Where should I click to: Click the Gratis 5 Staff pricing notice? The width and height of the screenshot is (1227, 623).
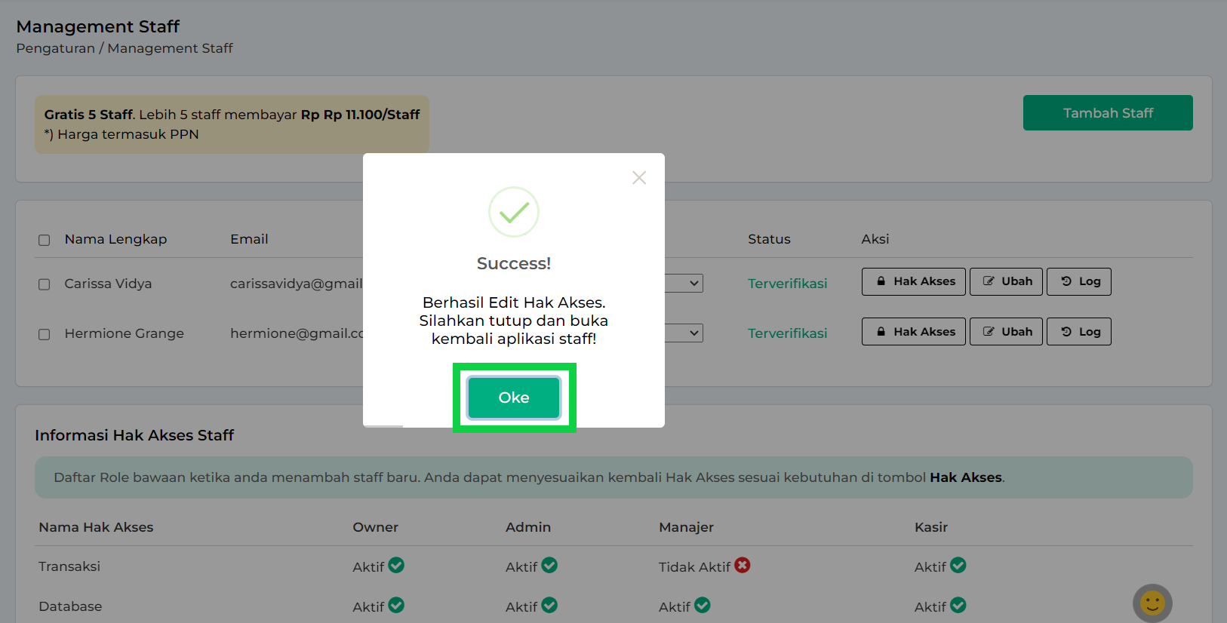point(232,124)
